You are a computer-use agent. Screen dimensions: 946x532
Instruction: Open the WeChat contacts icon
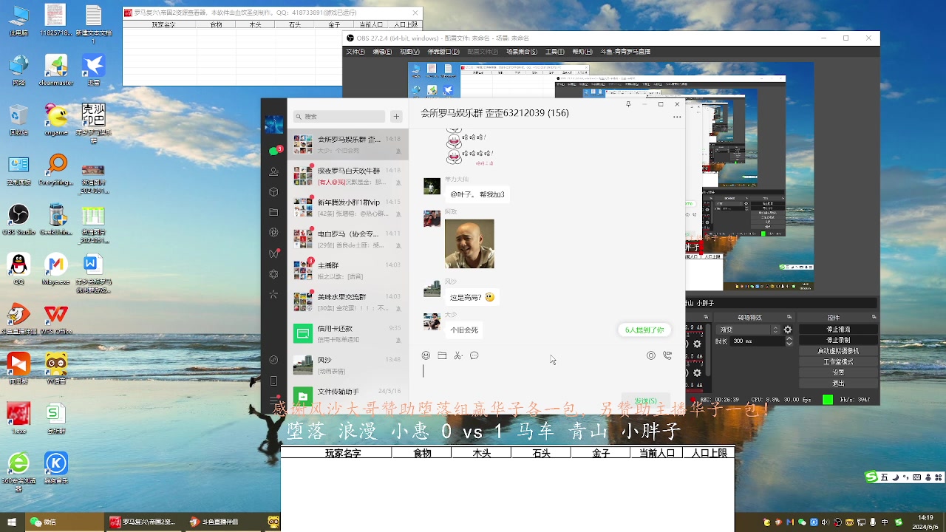click(x=273, y=171)
